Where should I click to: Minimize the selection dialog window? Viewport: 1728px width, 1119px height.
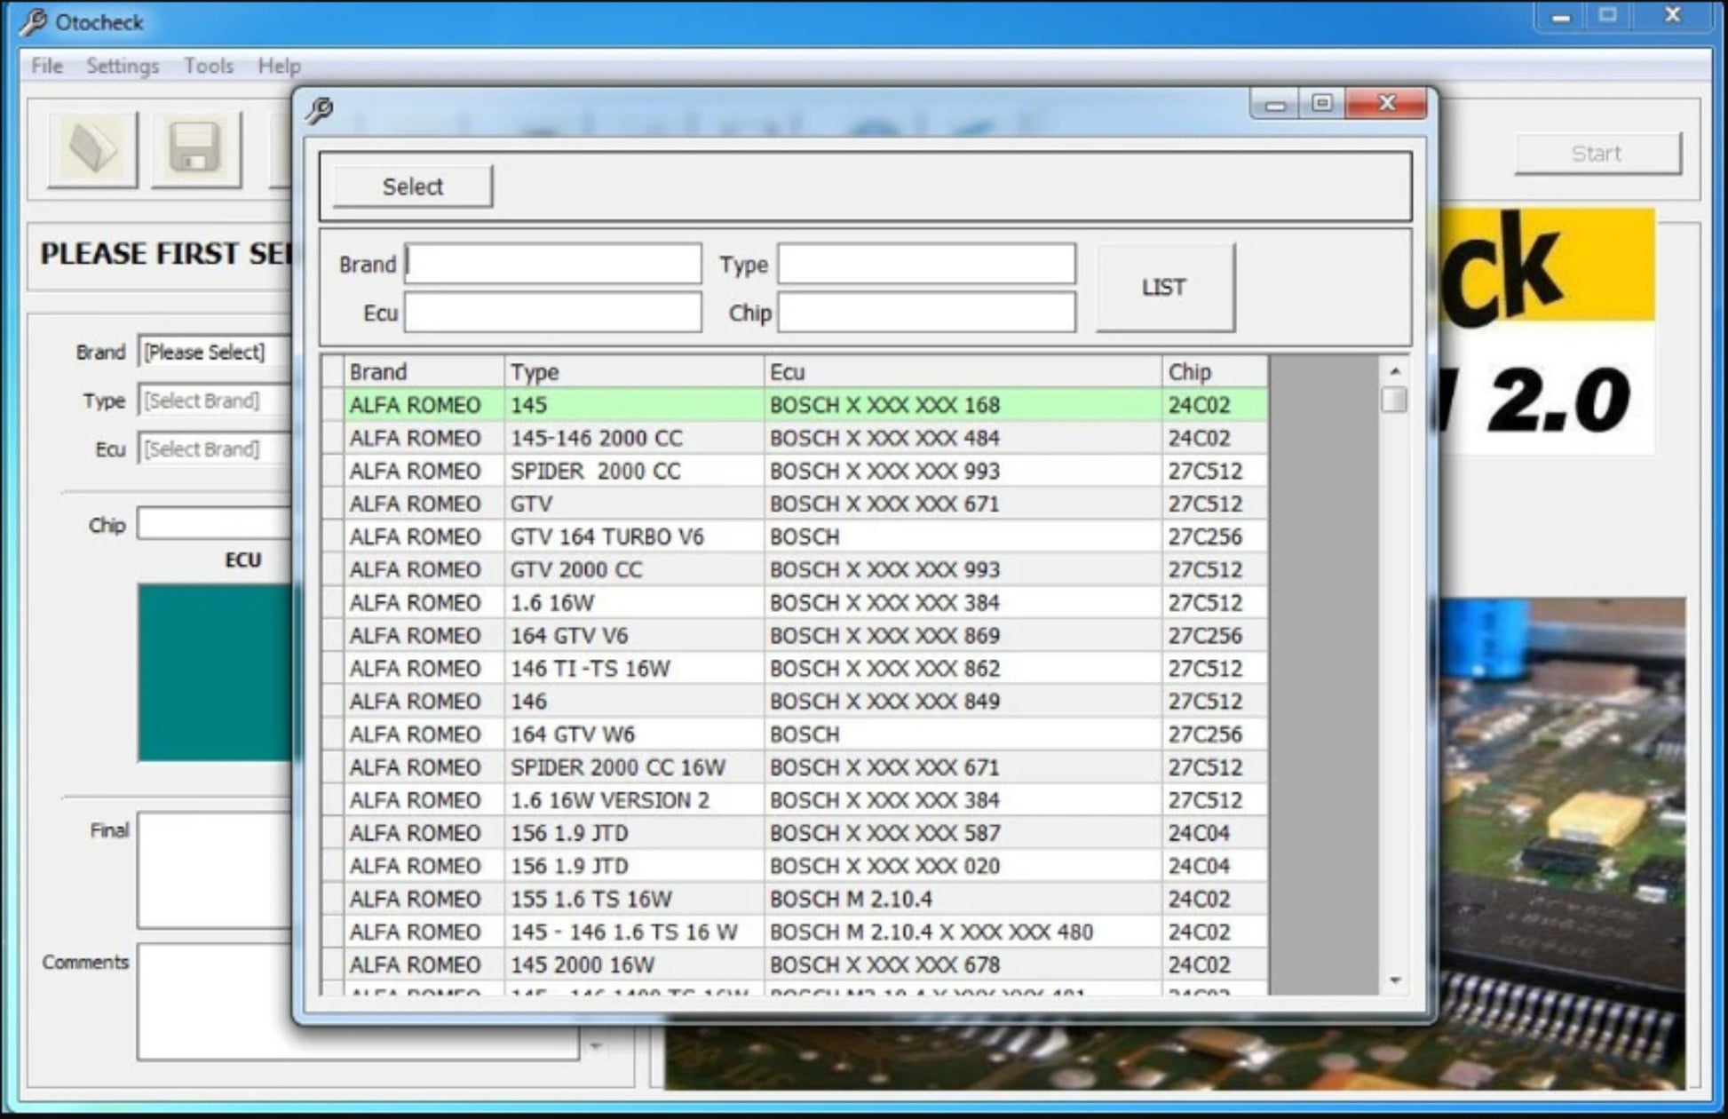tap(1275, 105)
